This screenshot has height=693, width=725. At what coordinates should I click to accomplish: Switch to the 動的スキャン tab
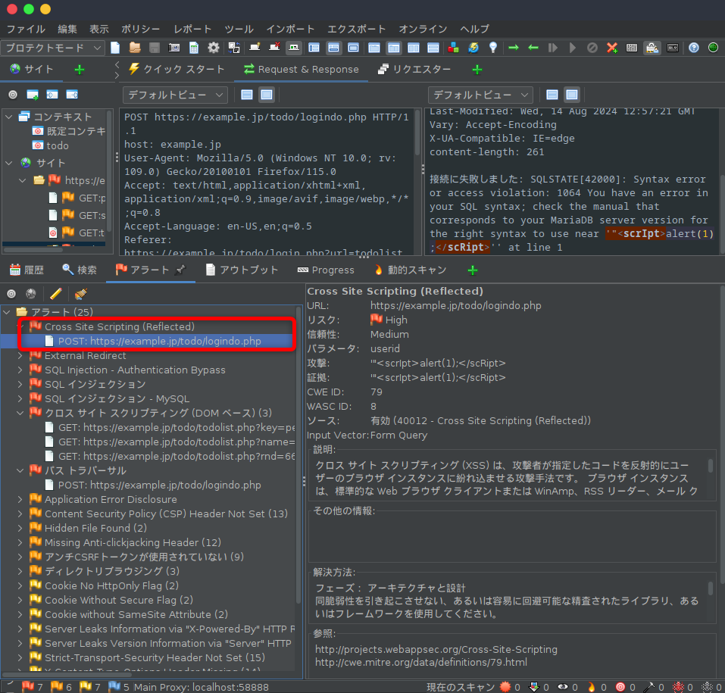click(411, 270)
